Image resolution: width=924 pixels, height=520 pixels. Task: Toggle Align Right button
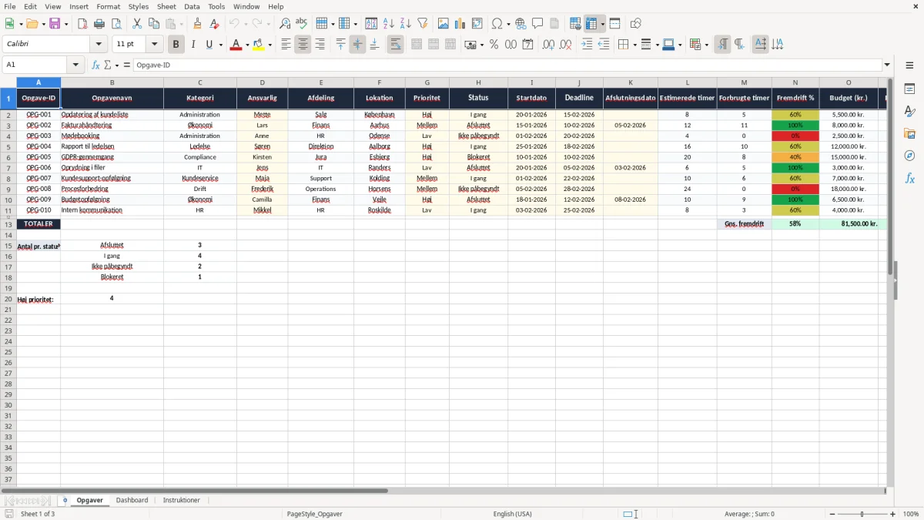320,45
